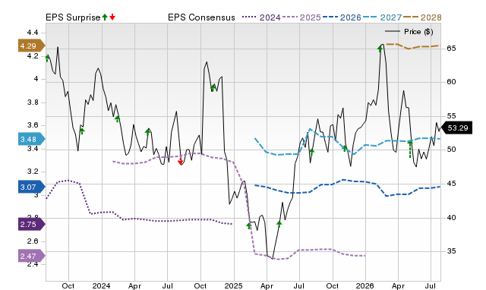This screenshot has height=290, width=486.
Task: Click the 65 label on the price axis
Action: pyautogui.click(x=451, y=49)
